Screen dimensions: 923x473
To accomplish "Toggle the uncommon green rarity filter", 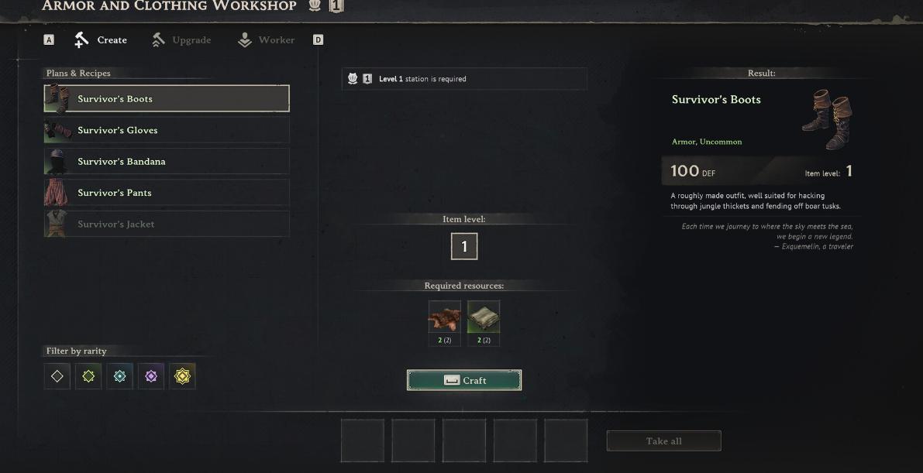I will coord(88,376).
